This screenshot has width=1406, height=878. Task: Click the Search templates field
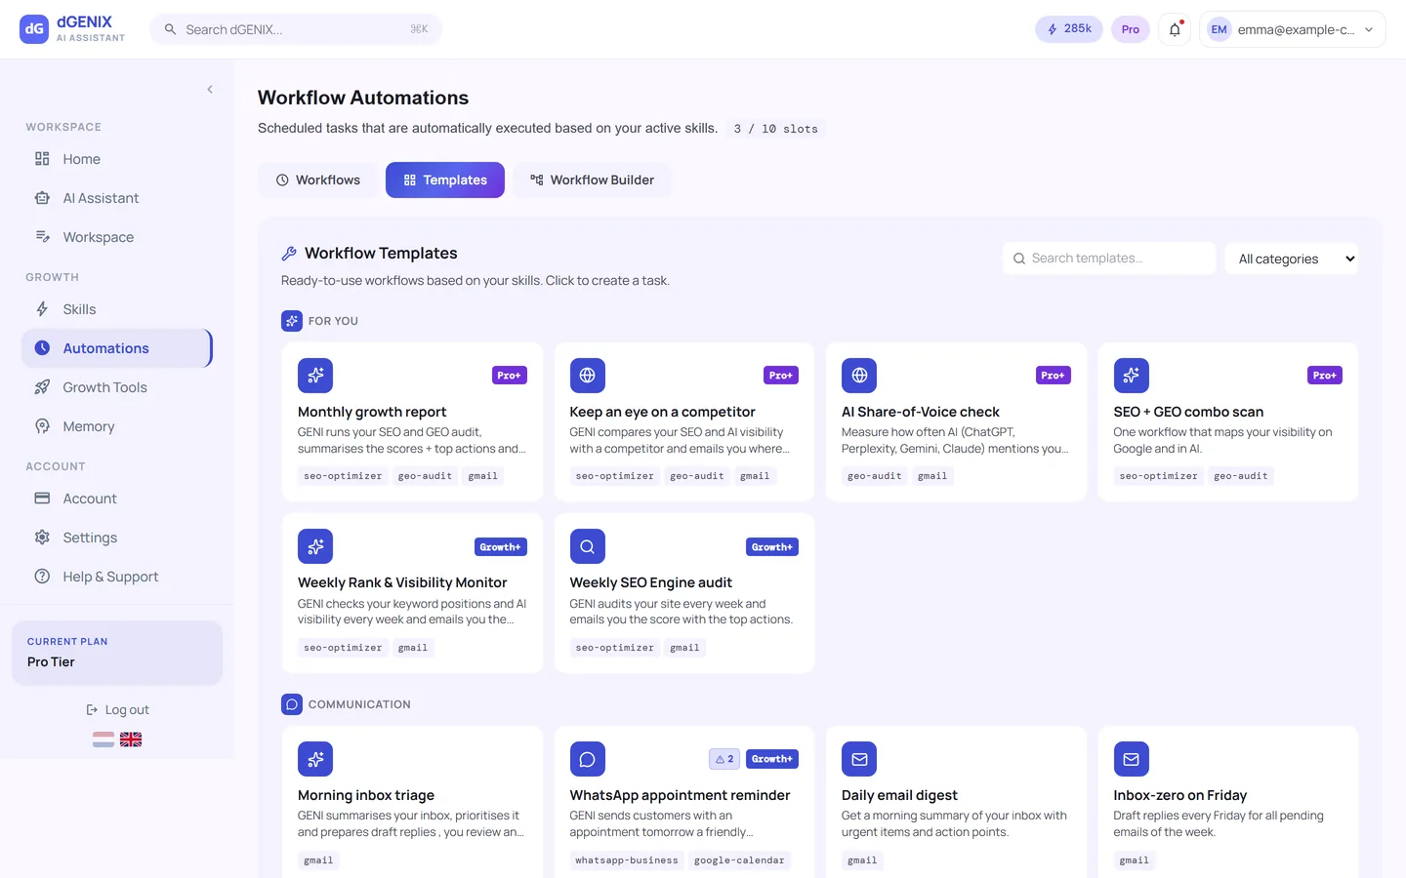click(1109, 259)
